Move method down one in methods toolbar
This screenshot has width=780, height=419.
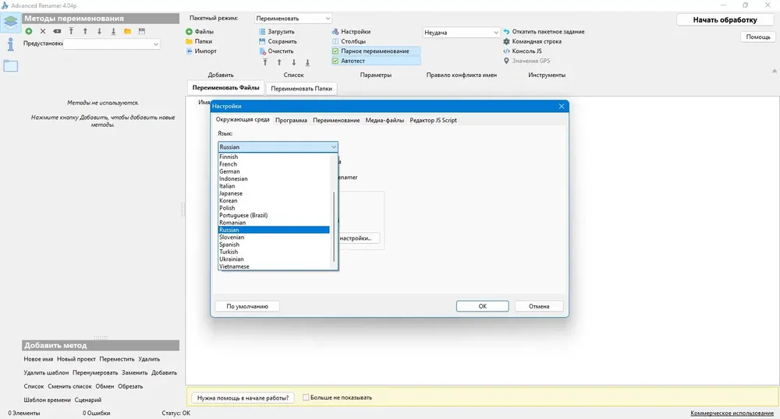click(x=100, y=31)
